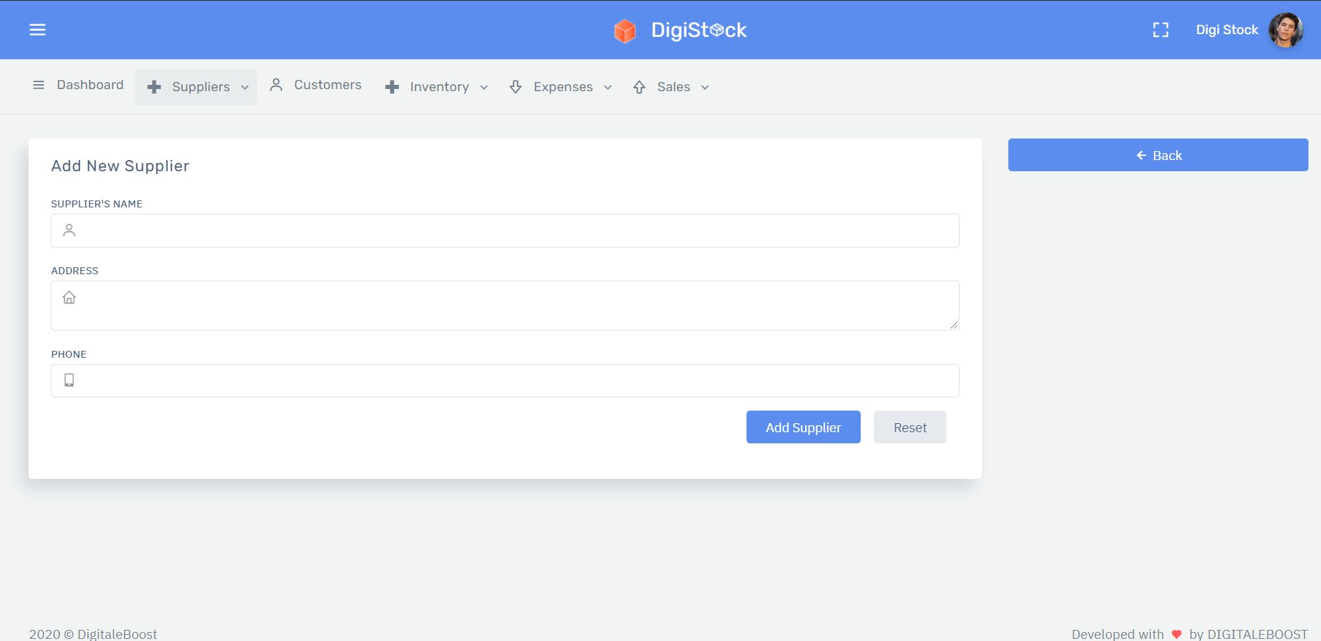Click the plus icon beside Inventory
The height and width of the screenshot is (641, 1321).
click(392, 87)
